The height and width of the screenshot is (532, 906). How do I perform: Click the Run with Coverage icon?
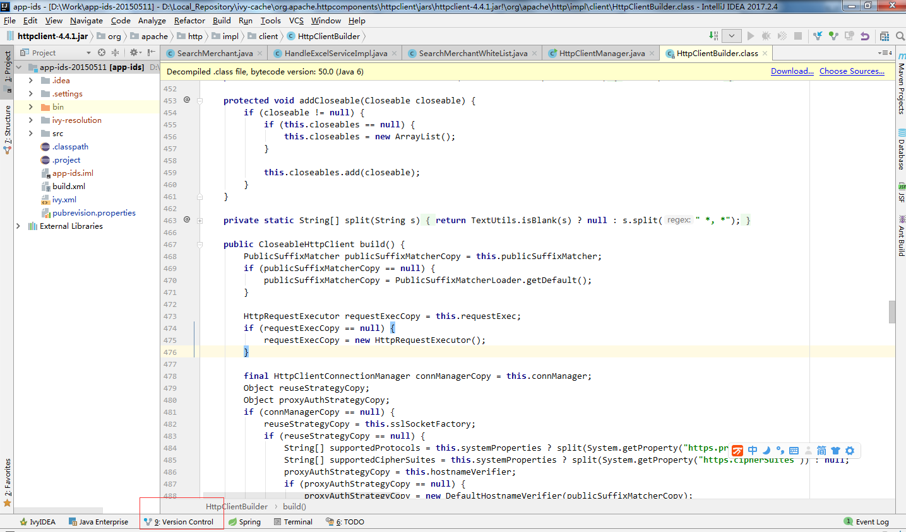pyautogui.click(x=782, y=36)
